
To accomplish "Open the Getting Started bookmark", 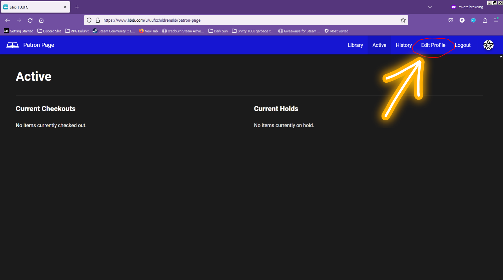I will (x=19, y=31).
